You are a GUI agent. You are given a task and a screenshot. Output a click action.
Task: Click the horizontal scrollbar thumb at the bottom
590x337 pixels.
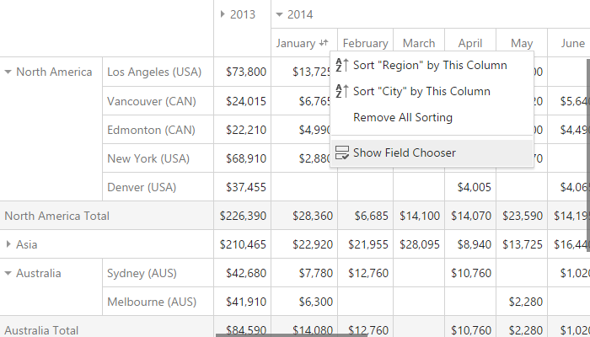292,335
